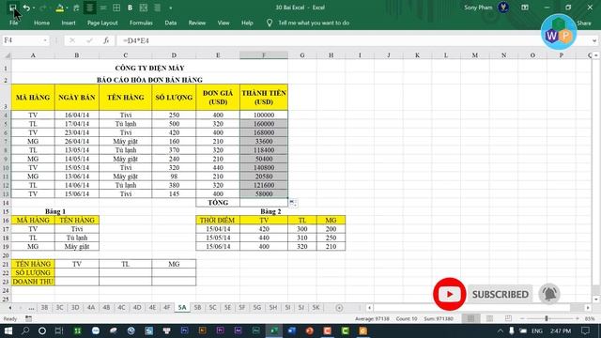This screenshot has height=338, width=601.
Task: Switch to sheet tab 5G
Action: [x=256, y=308]
